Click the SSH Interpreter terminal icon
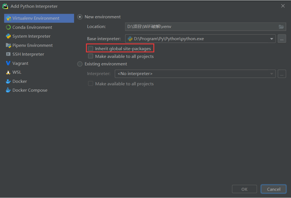Viewport: 291px width, 198px height. click(8, 54)
